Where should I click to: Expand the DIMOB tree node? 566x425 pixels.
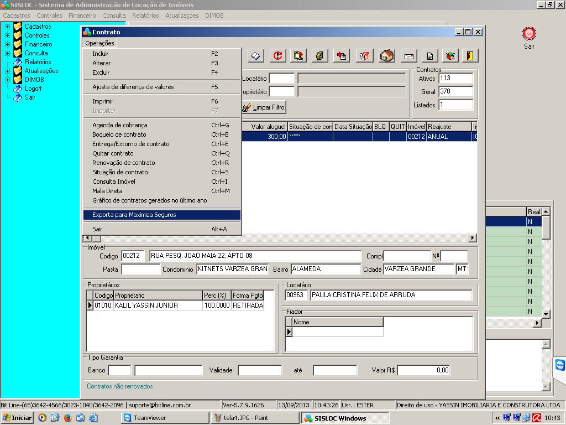(x=7, y=80)
